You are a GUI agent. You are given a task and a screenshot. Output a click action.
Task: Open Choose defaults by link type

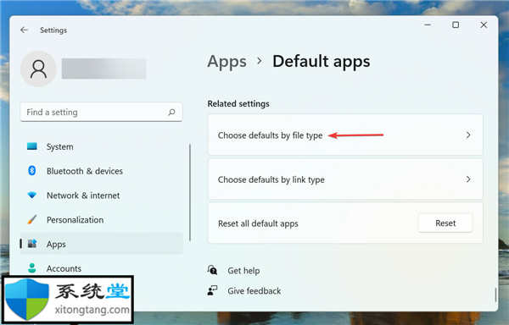(x=345, y=179)
